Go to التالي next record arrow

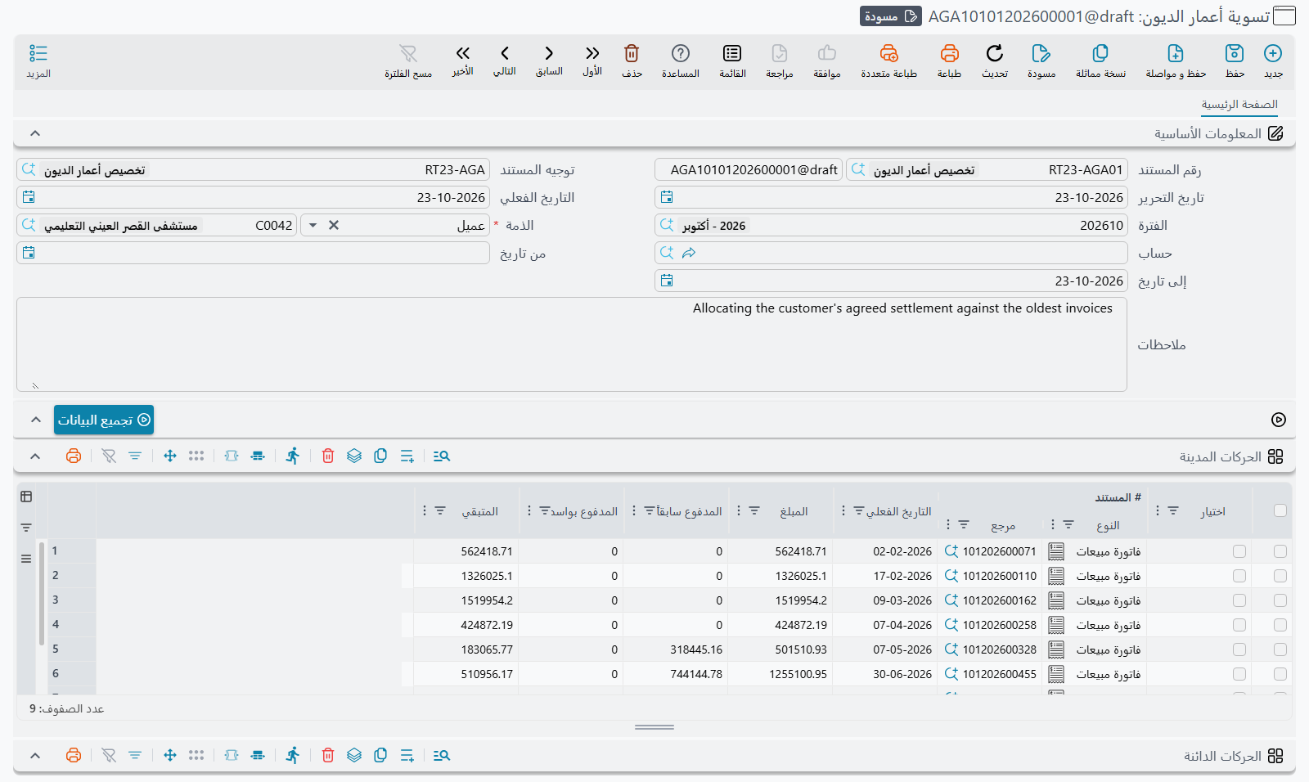pyautogui.click(x=505, y=53)
